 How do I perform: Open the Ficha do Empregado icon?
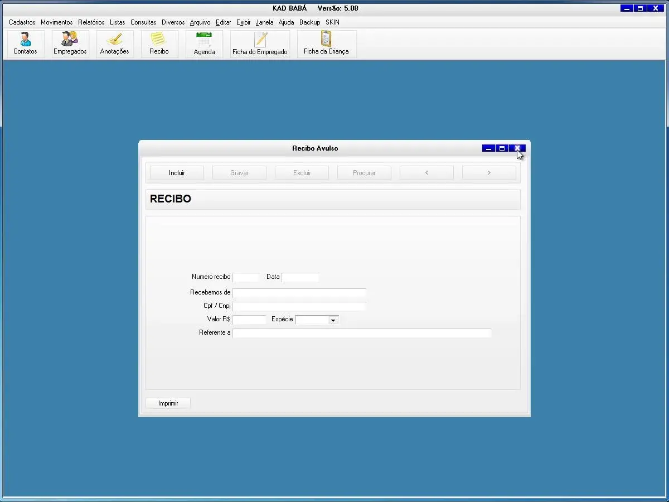coord(260,44)
